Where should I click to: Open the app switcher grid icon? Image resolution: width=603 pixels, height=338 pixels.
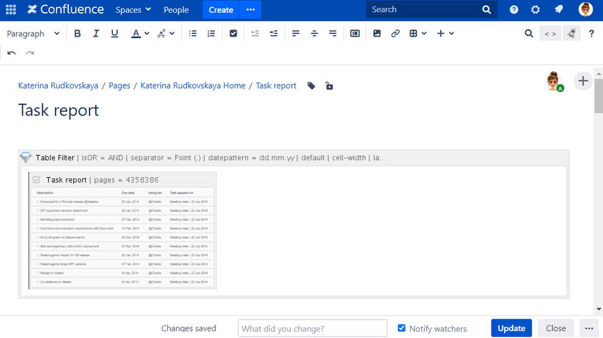11,10
